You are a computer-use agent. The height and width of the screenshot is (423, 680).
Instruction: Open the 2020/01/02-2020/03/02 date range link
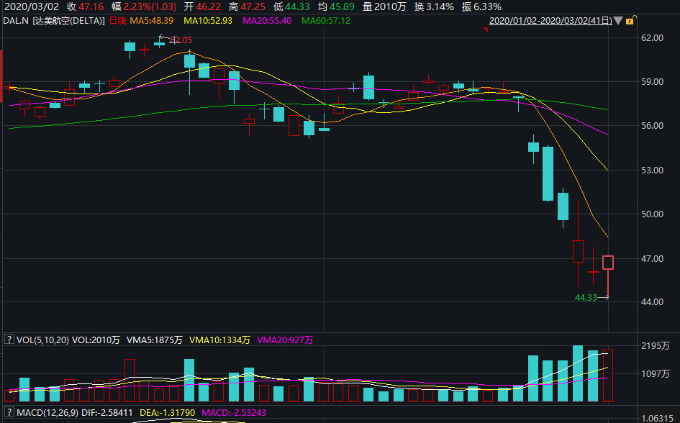(x=550, y=20)
